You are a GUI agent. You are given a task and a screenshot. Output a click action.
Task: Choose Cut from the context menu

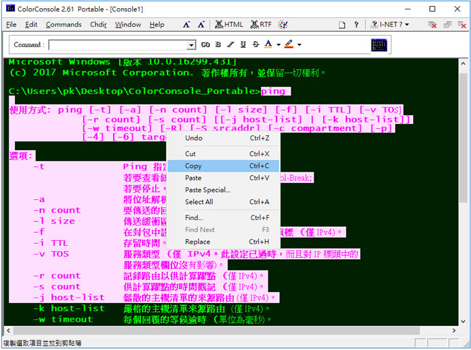(x=223, y=154)
